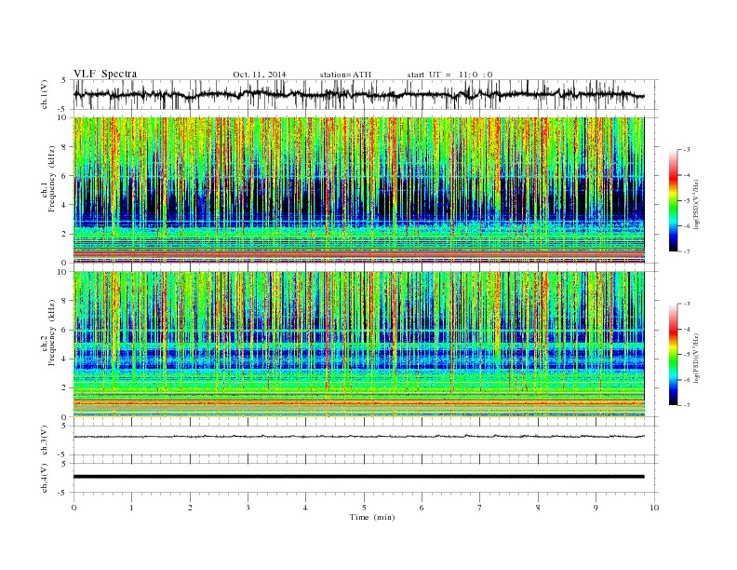This screenshot has width=737, height=570.
Task: Click time axis tick label "6"
Action: coord(422,508)
